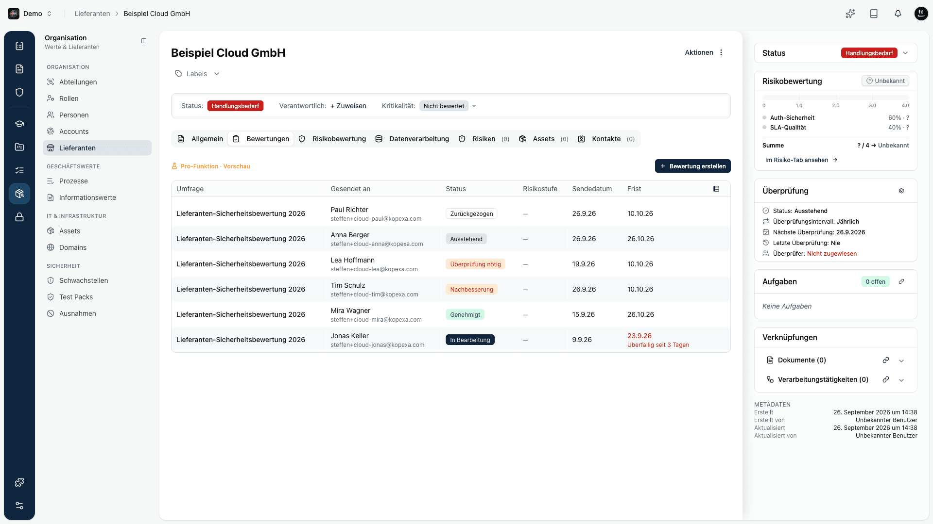The width and height of the screenshot is (933, 524).
Task: Open the Kritikalität Nicht bewertet dropdown
Action: (448, 106)
